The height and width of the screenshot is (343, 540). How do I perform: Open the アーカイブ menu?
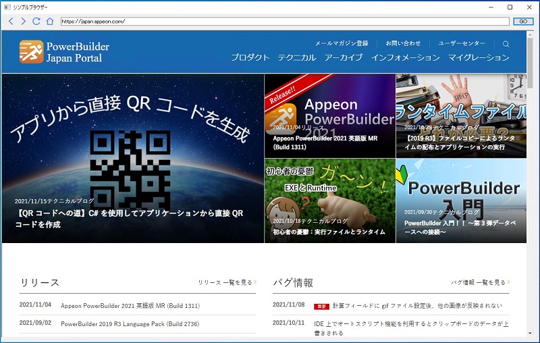[344, 57]
